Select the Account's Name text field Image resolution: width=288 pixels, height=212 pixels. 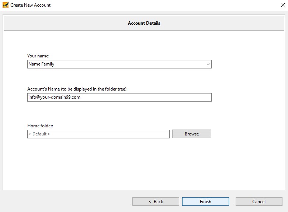point(119,97)
